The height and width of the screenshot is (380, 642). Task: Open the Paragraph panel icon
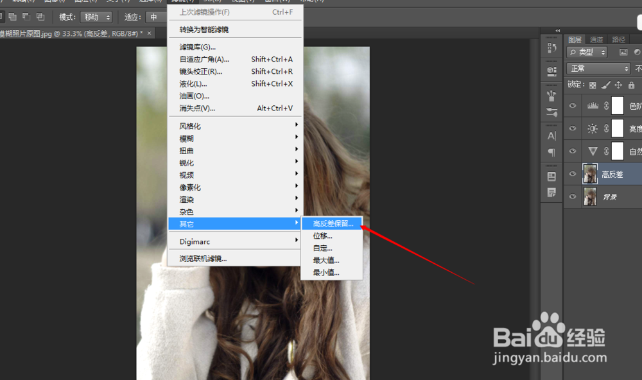click(x=551, y=152)
